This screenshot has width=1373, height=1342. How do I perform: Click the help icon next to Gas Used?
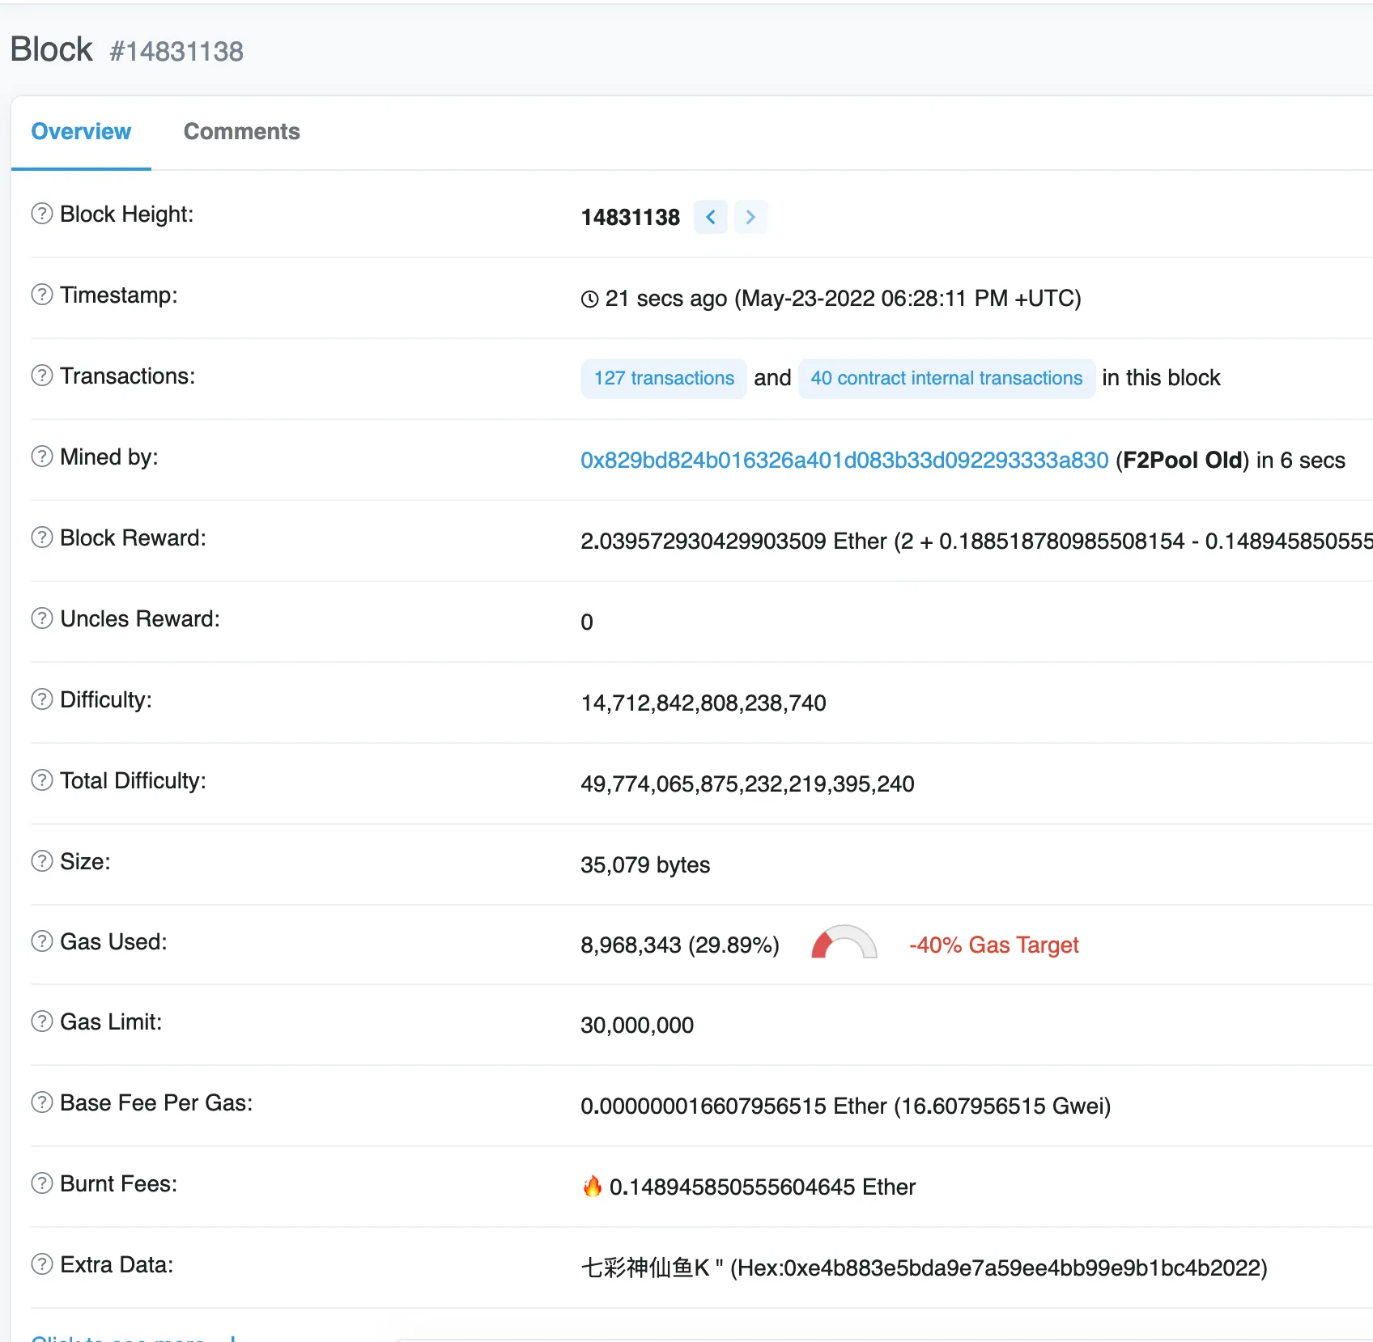(42, 941)
